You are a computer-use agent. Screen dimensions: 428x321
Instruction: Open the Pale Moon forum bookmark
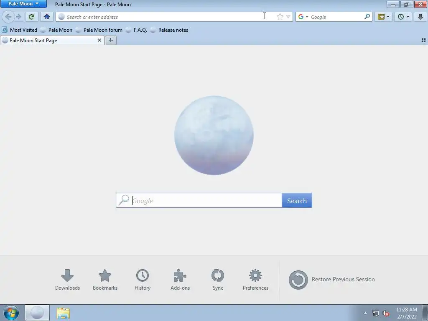pyautogui.click(x=99, y=30)
